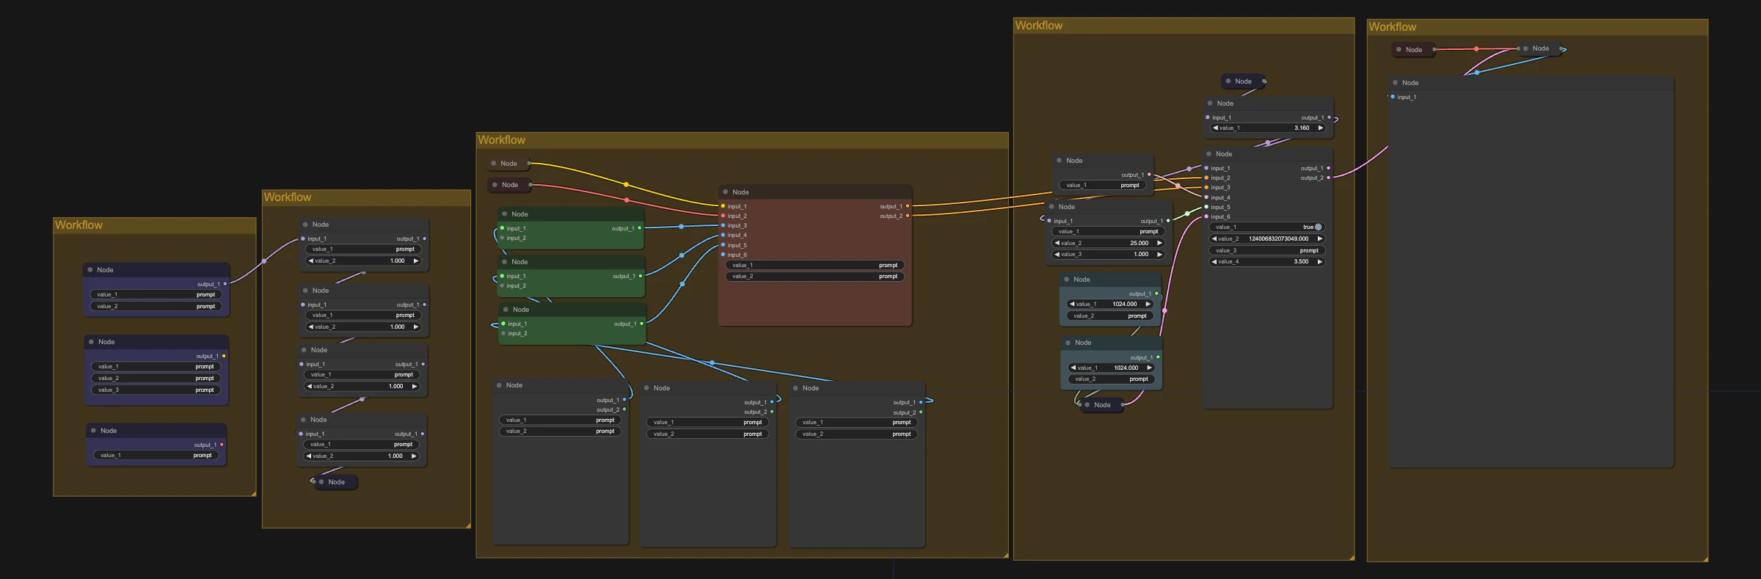
Task: Click input_2 red port on brown node
Action: (x=723, y=216)
